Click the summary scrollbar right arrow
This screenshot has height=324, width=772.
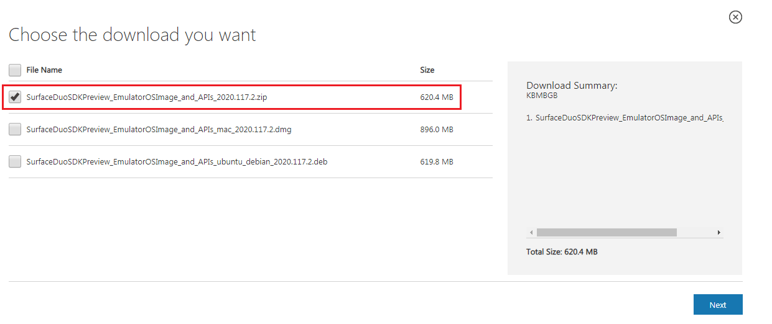719,232
